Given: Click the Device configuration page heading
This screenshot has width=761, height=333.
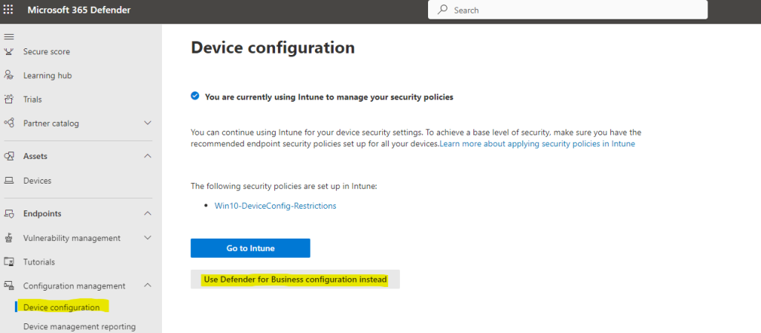Looking at the screenshot, I should pyautogui.click(x=273, y=48).
